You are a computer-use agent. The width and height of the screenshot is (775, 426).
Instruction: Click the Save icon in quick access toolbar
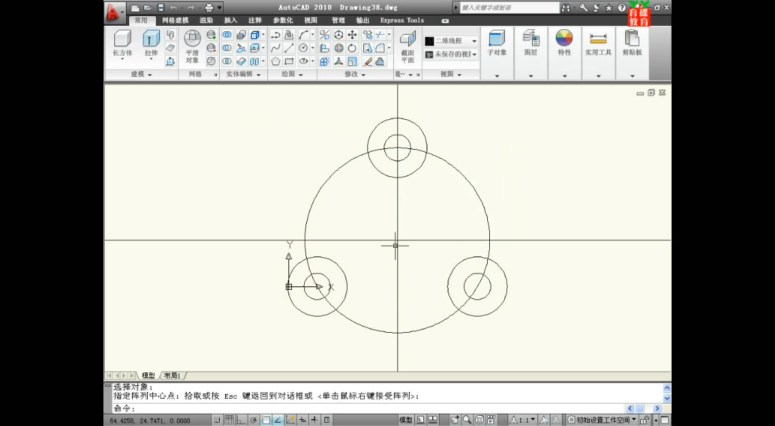tap(160, 7)
